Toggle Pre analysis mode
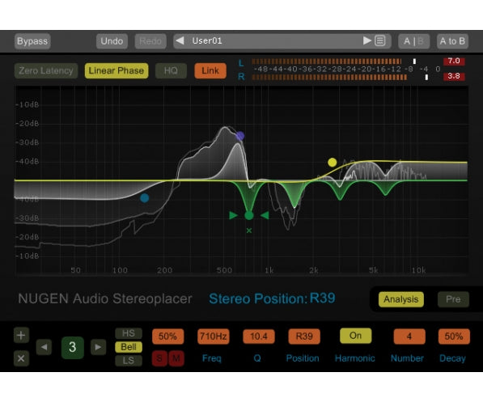The height and width of the screenshot is (402, 483). pos(453,299)
